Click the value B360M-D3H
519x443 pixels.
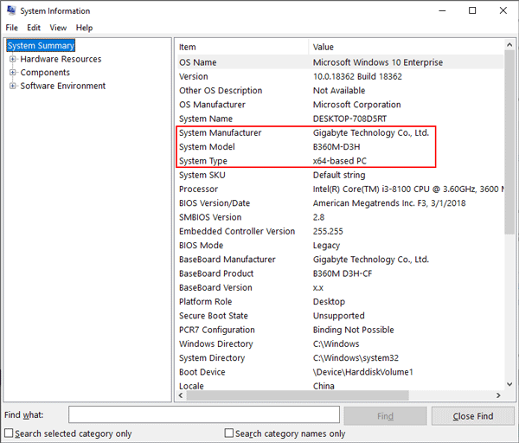[x=336, y=147]
